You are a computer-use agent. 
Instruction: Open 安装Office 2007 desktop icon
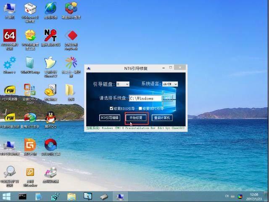click(x=30, y=94)
